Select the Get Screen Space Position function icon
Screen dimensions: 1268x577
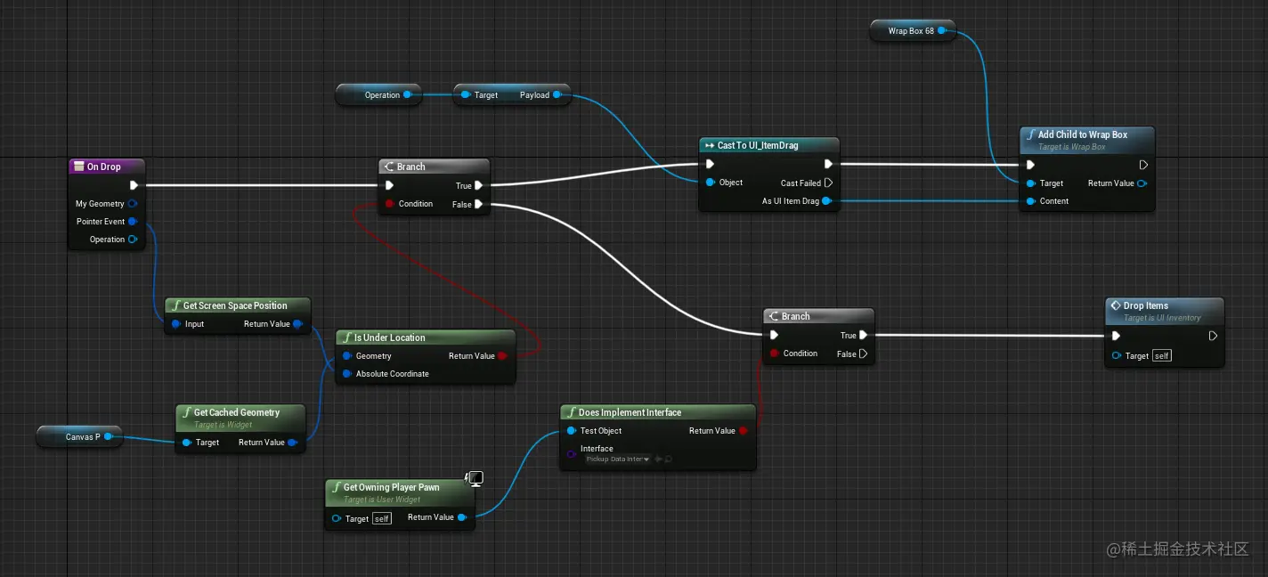[175, 305]
